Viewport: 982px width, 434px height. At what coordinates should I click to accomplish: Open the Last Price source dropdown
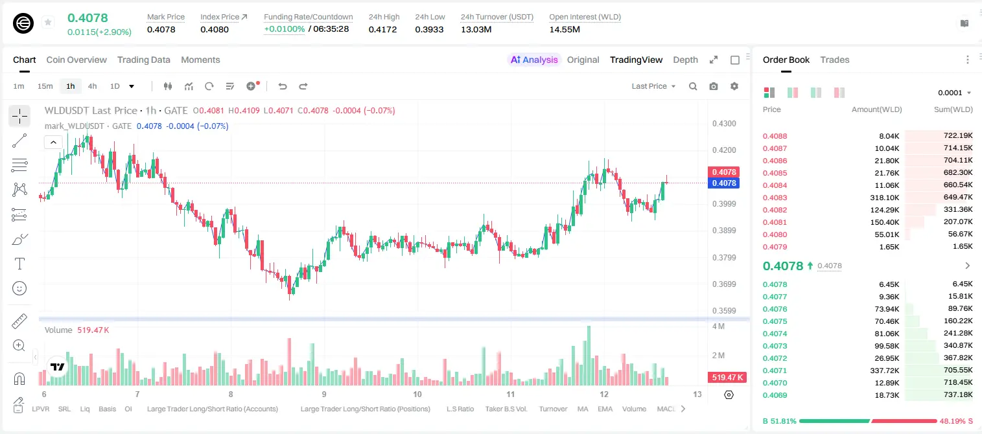pos(653,86)
